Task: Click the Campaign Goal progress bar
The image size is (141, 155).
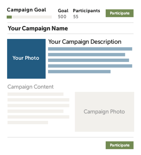Action: pyautogui.click(x=29, y=17)
